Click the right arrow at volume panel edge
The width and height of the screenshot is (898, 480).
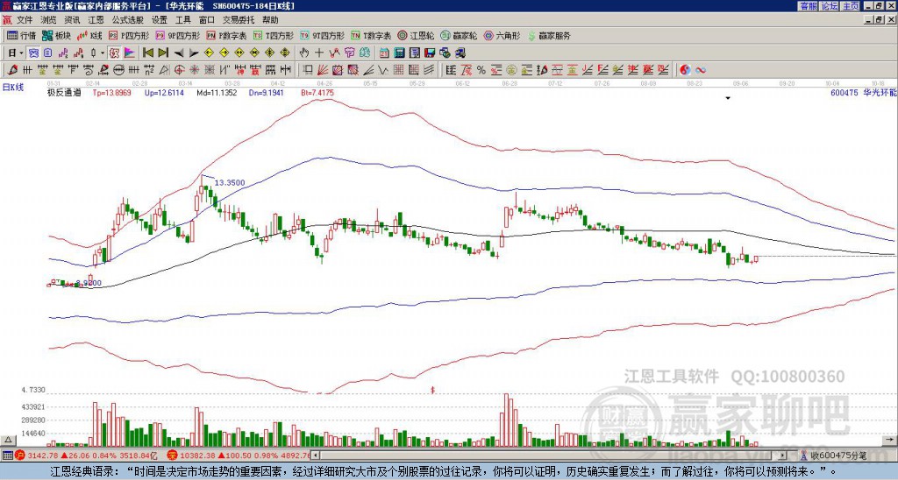(x=889, y=440)
